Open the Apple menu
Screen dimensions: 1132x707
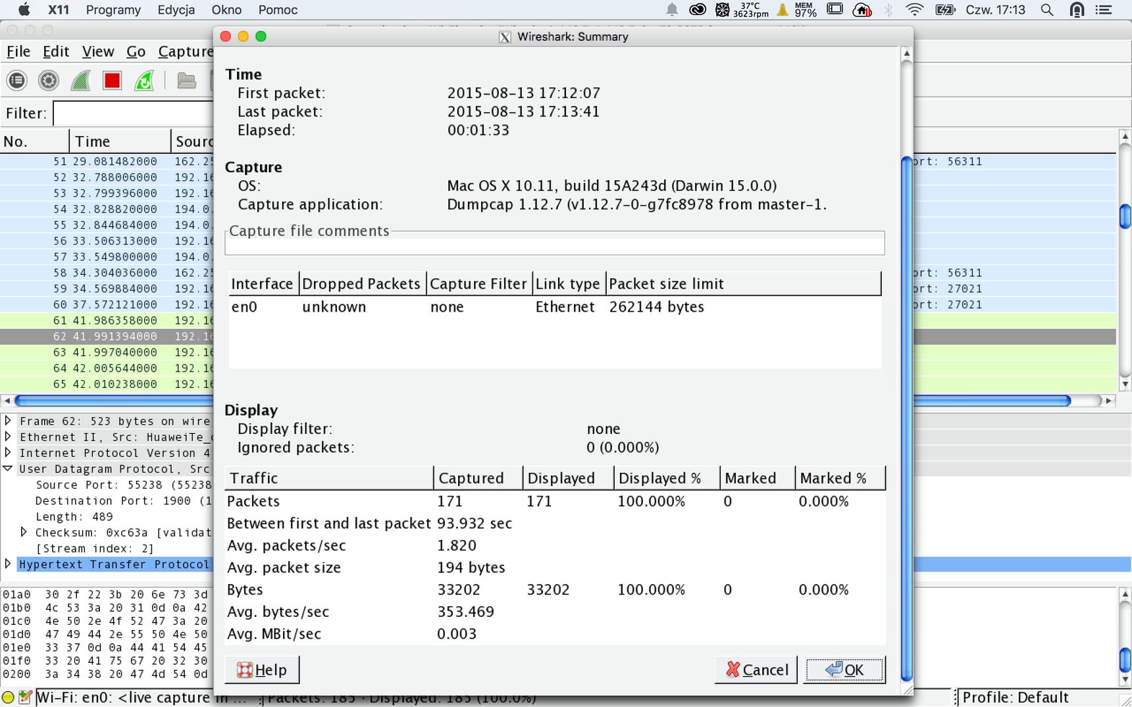pos(24,9)
